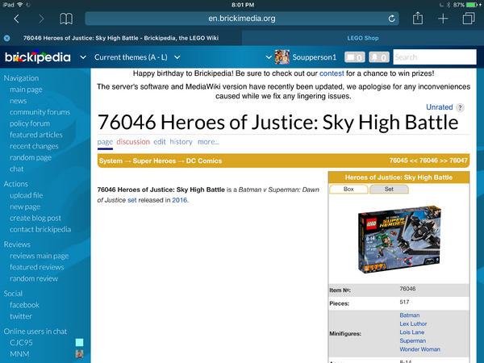This screenshot has height=363, width=484.
Task: Follow the System breadcrumb link
Action: [111, 161]
